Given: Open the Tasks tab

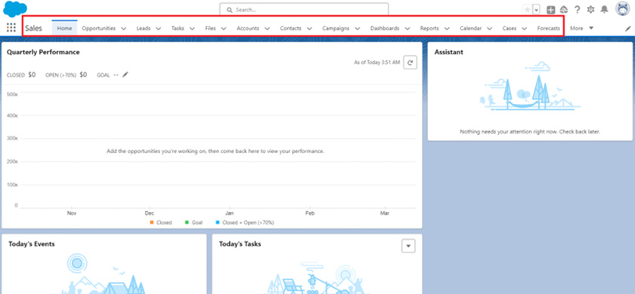Looking at the screenshot, I should (178, 29).
